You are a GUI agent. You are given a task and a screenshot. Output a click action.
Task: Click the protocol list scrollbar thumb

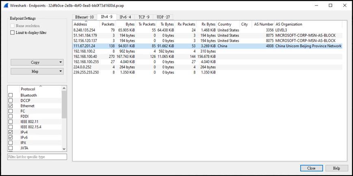pyautogui.click(x=64, y=105)
